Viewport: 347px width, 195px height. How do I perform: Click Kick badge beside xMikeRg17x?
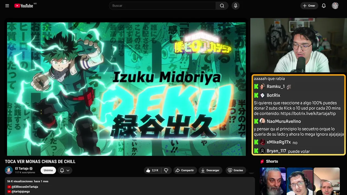(256, 142)
